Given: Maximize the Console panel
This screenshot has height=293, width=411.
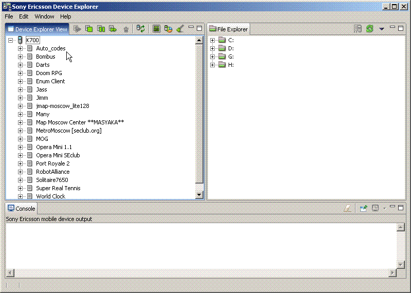Looking at the screenshot, I should 401,208.
